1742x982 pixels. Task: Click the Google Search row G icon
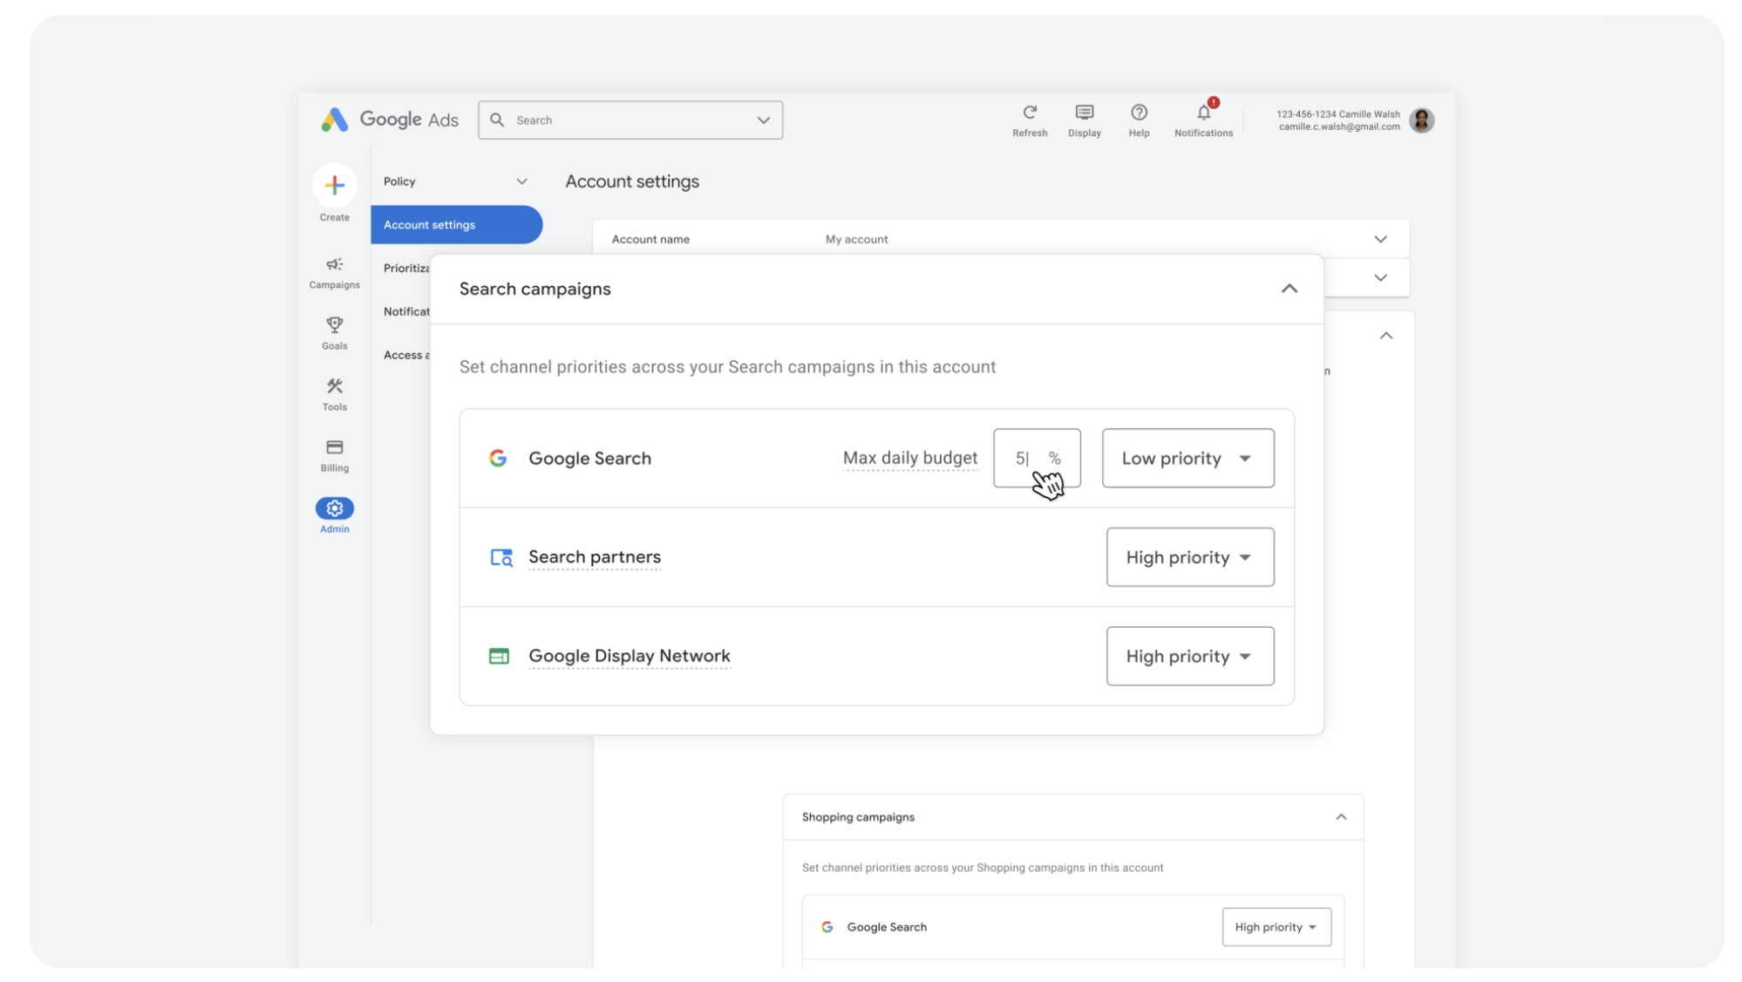coord(498,458)
